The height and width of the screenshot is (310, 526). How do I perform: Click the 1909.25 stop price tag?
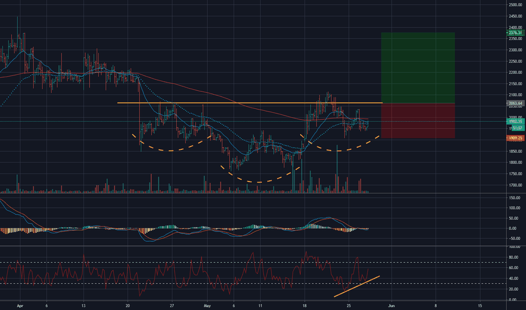pos(515,138)
